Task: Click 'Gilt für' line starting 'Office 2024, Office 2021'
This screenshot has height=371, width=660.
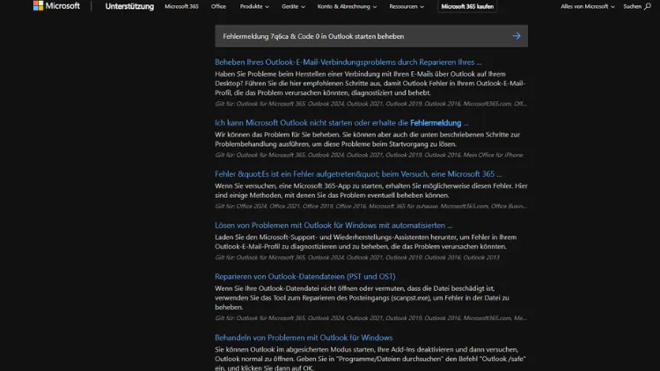Action: pyautogui.click(x=370, y=206)
